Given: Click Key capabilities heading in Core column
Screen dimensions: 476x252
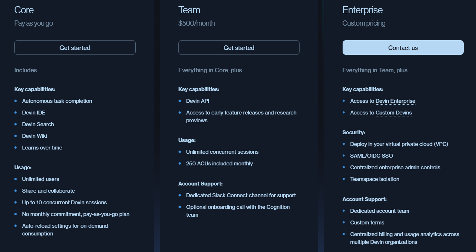Looking at the screenshot, I should pos(35,89).
